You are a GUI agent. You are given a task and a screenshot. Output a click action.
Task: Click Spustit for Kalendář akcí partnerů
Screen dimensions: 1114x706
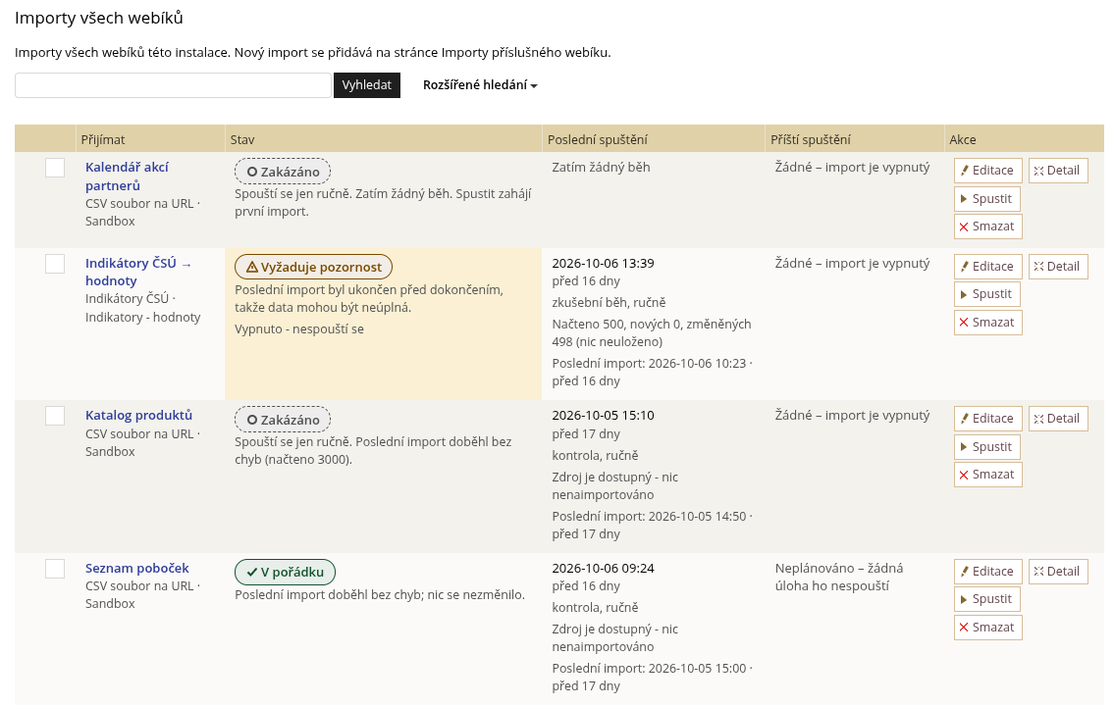click(986, 199)
